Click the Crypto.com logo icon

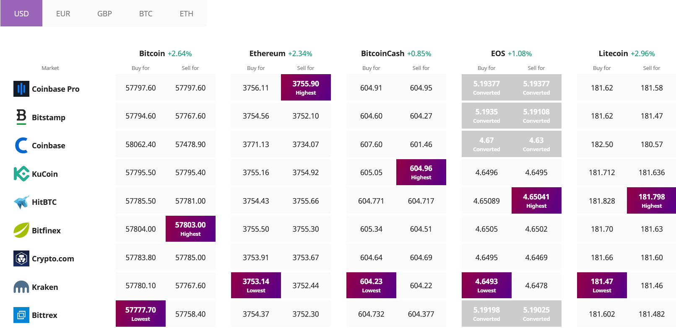point(21,258)
